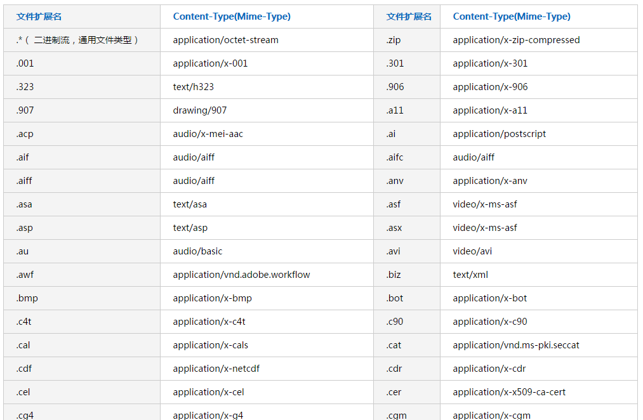Select the '.906' extension cell
Screen dimensions: 643x420
coord(407,87)
